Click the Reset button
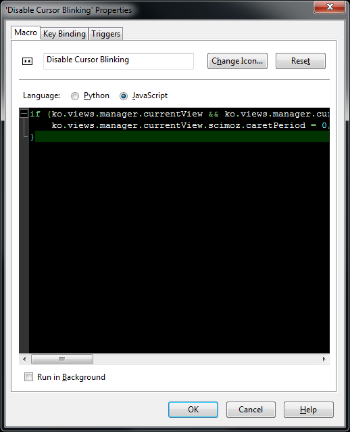 tap(301, 61)
